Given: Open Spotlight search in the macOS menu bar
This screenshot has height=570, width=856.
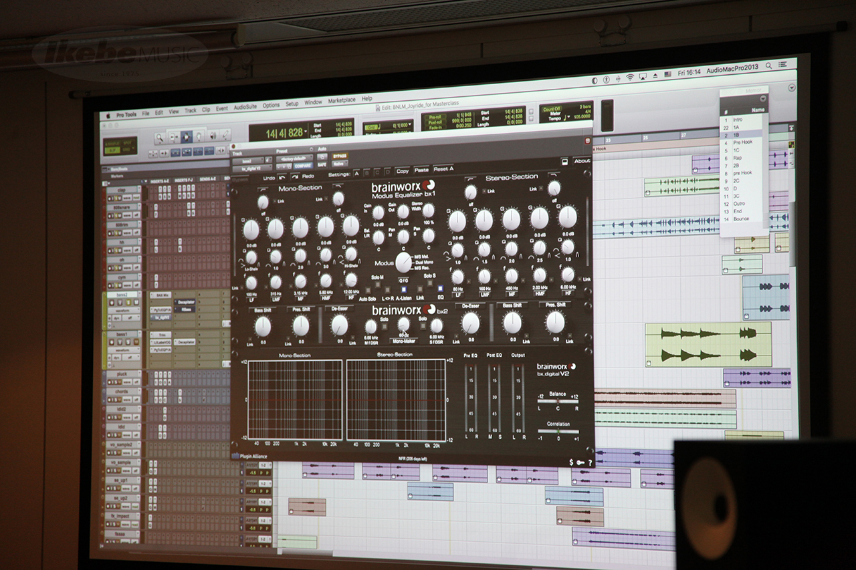Looking at the screenshot, I should tap(768, 65).
